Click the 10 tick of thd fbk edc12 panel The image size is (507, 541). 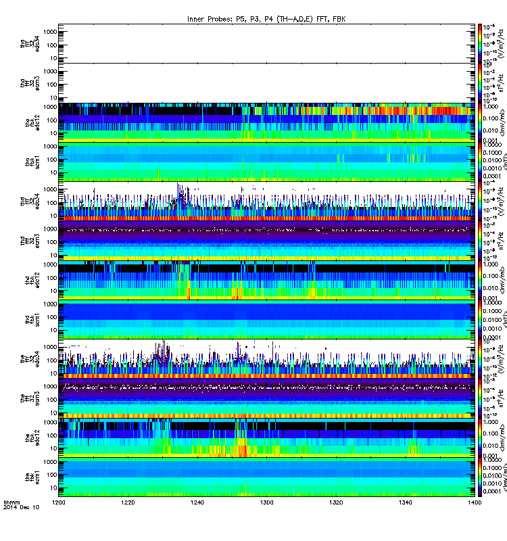pyautogui.click(x=54, y=291)
